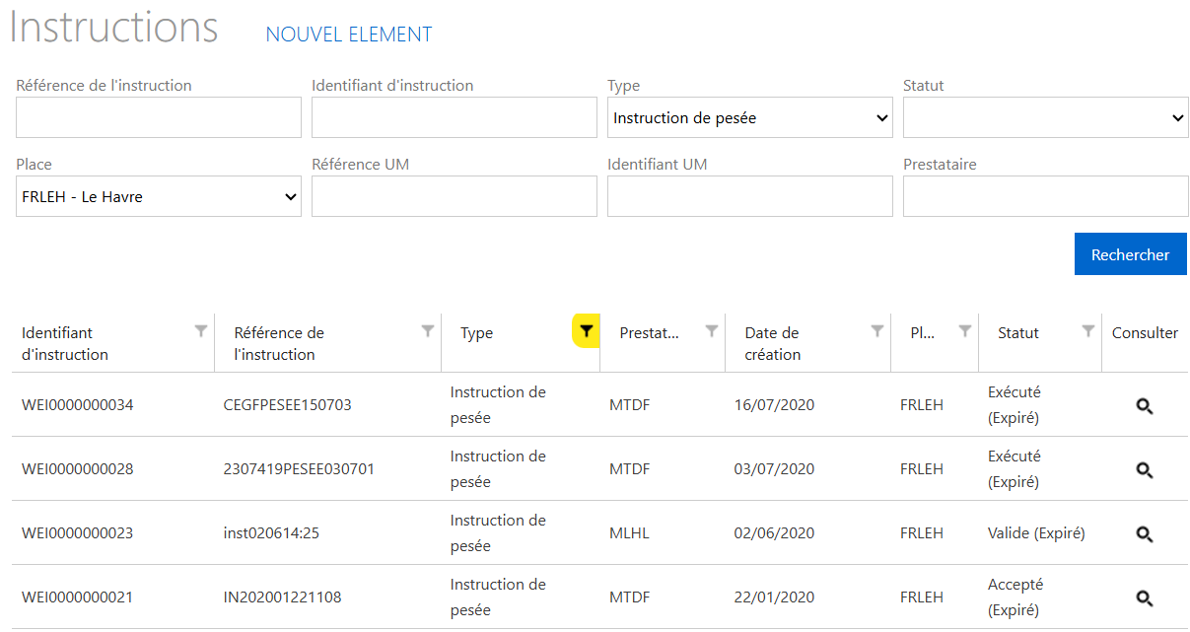Click status Valide (Expiré)

tap(1036, 533)
